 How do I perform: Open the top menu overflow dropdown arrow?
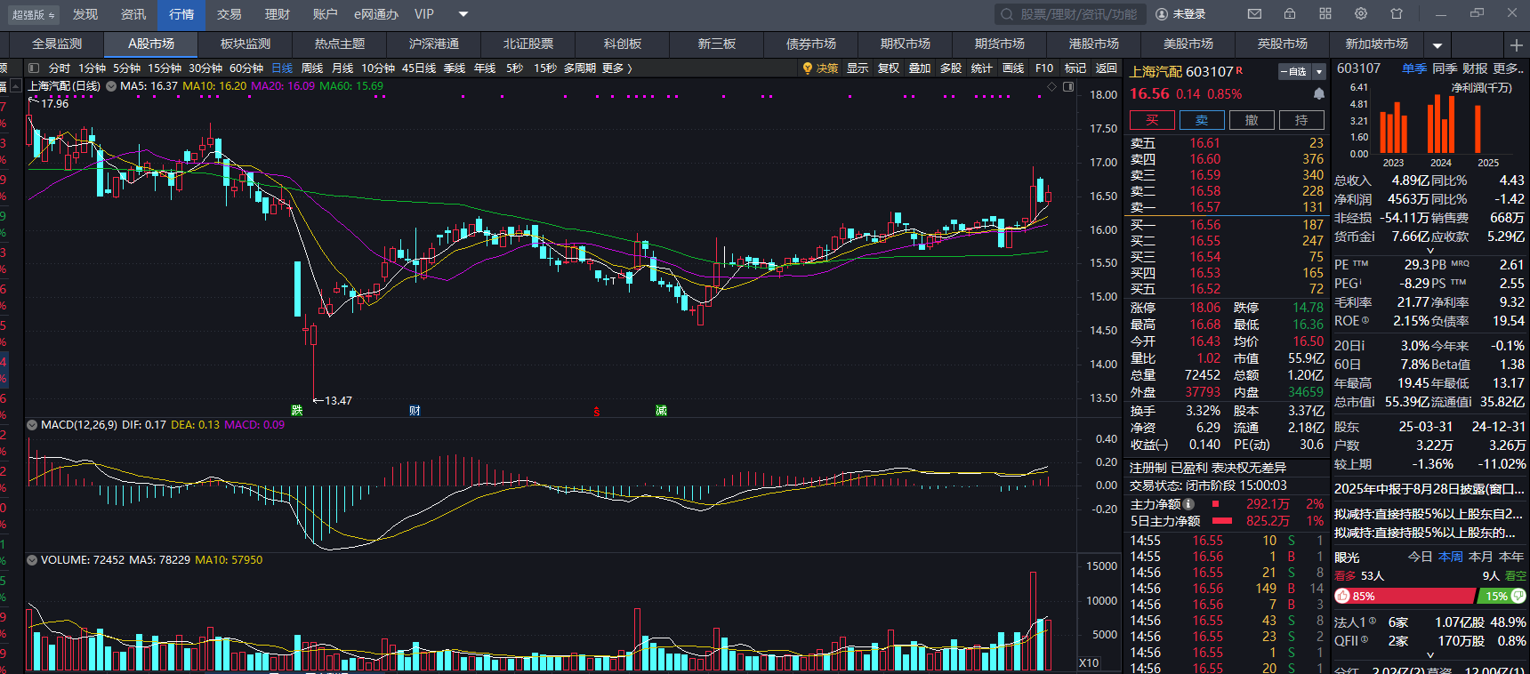coord(463,14)
